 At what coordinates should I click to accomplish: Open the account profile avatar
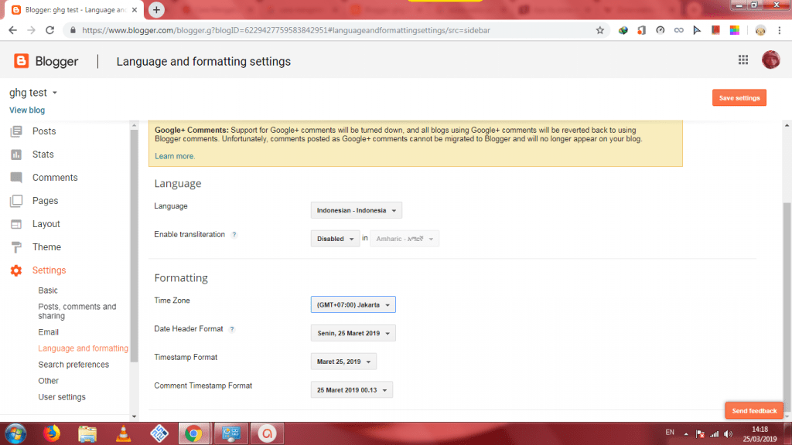click(x=770, y=60)
